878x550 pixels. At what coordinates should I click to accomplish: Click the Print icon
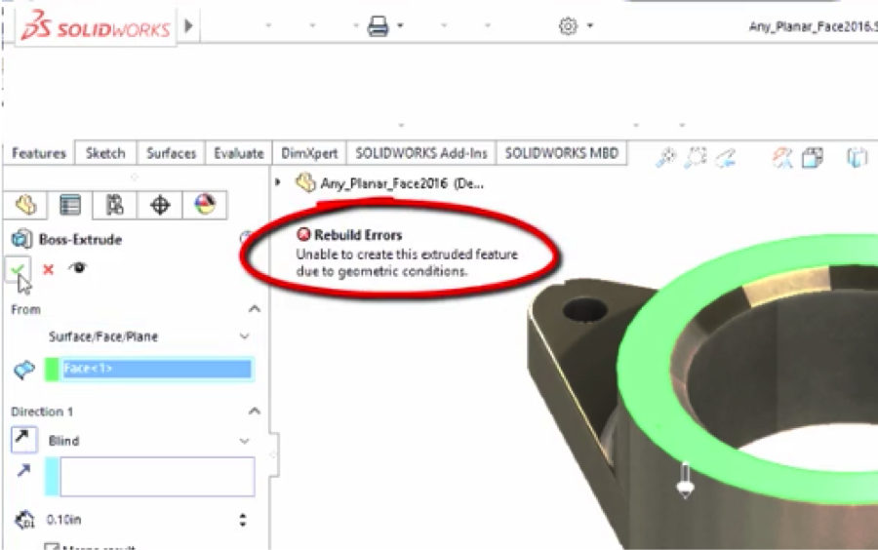coord(378,25)
